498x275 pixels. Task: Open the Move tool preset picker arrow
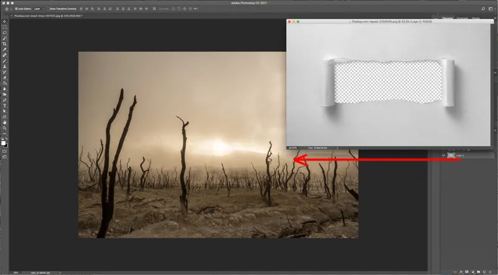point(11,9)
